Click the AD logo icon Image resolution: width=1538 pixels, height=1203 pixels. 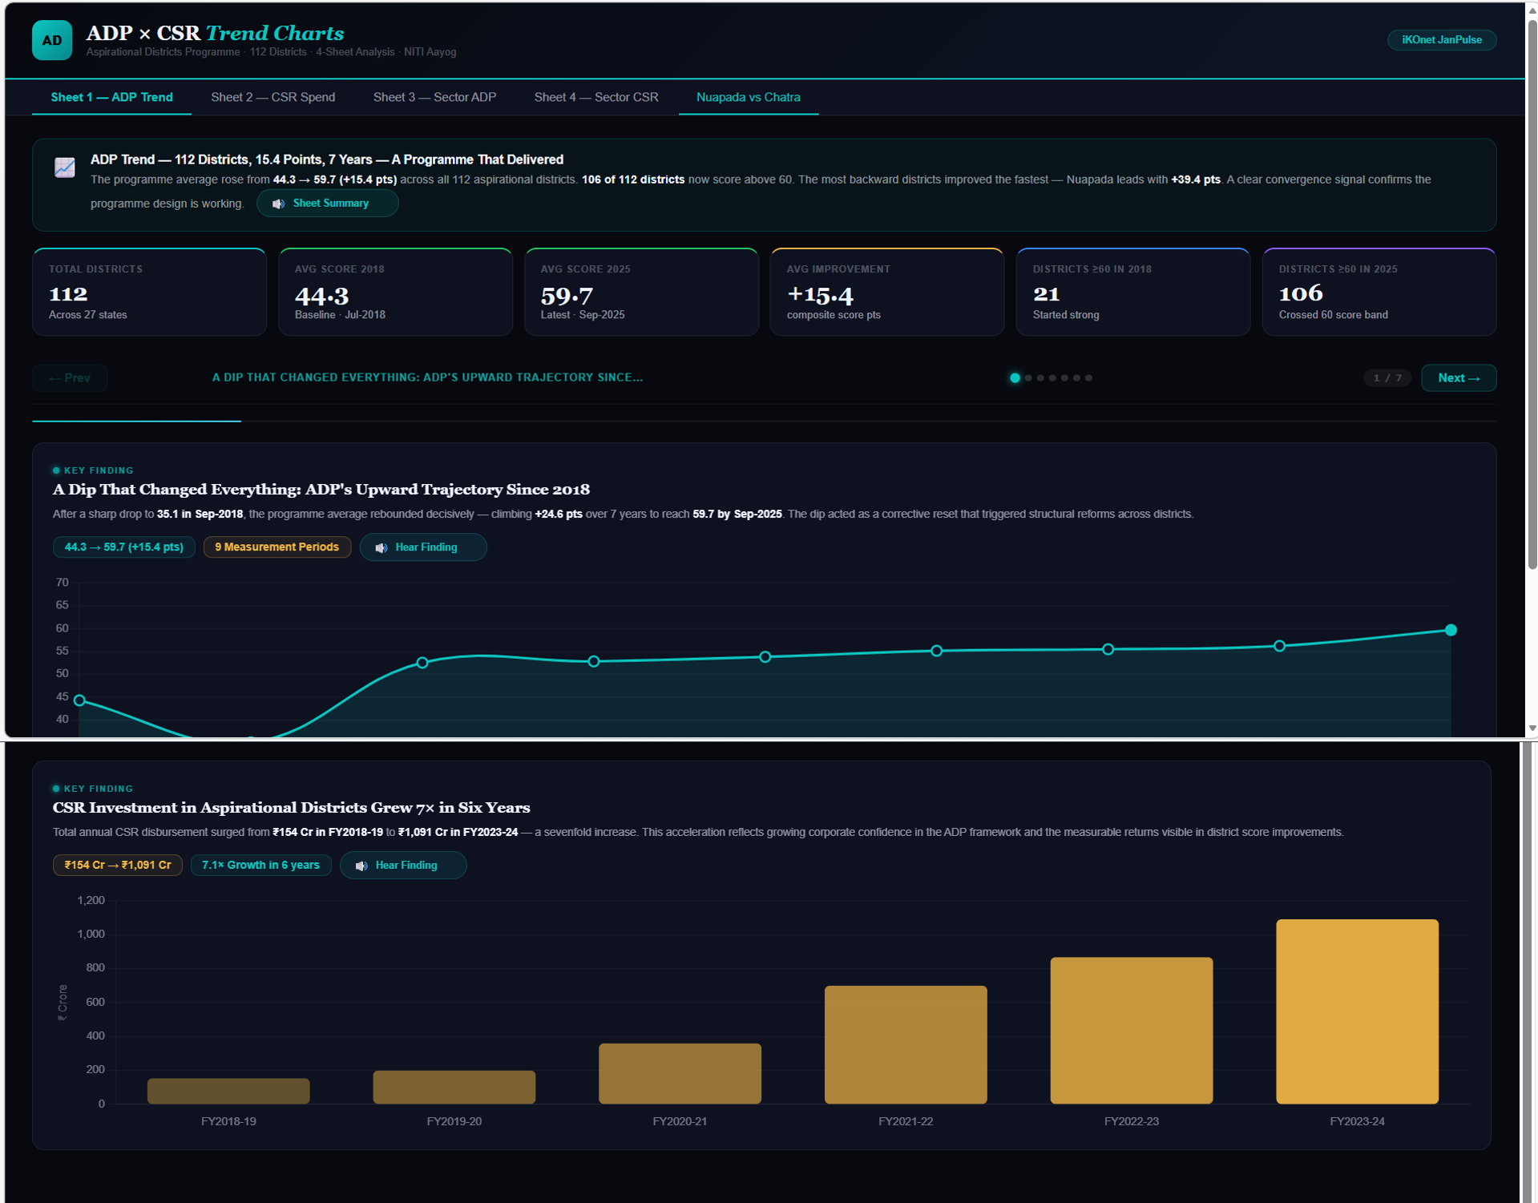(52, 40)
